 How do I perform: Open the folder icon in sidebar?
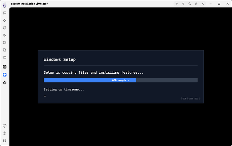tap(5, 57)
